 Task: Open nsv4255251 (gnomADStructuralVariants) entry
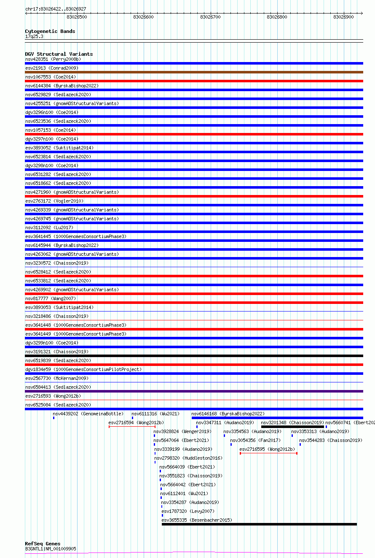pyautogui.click(x=72, y=103)
